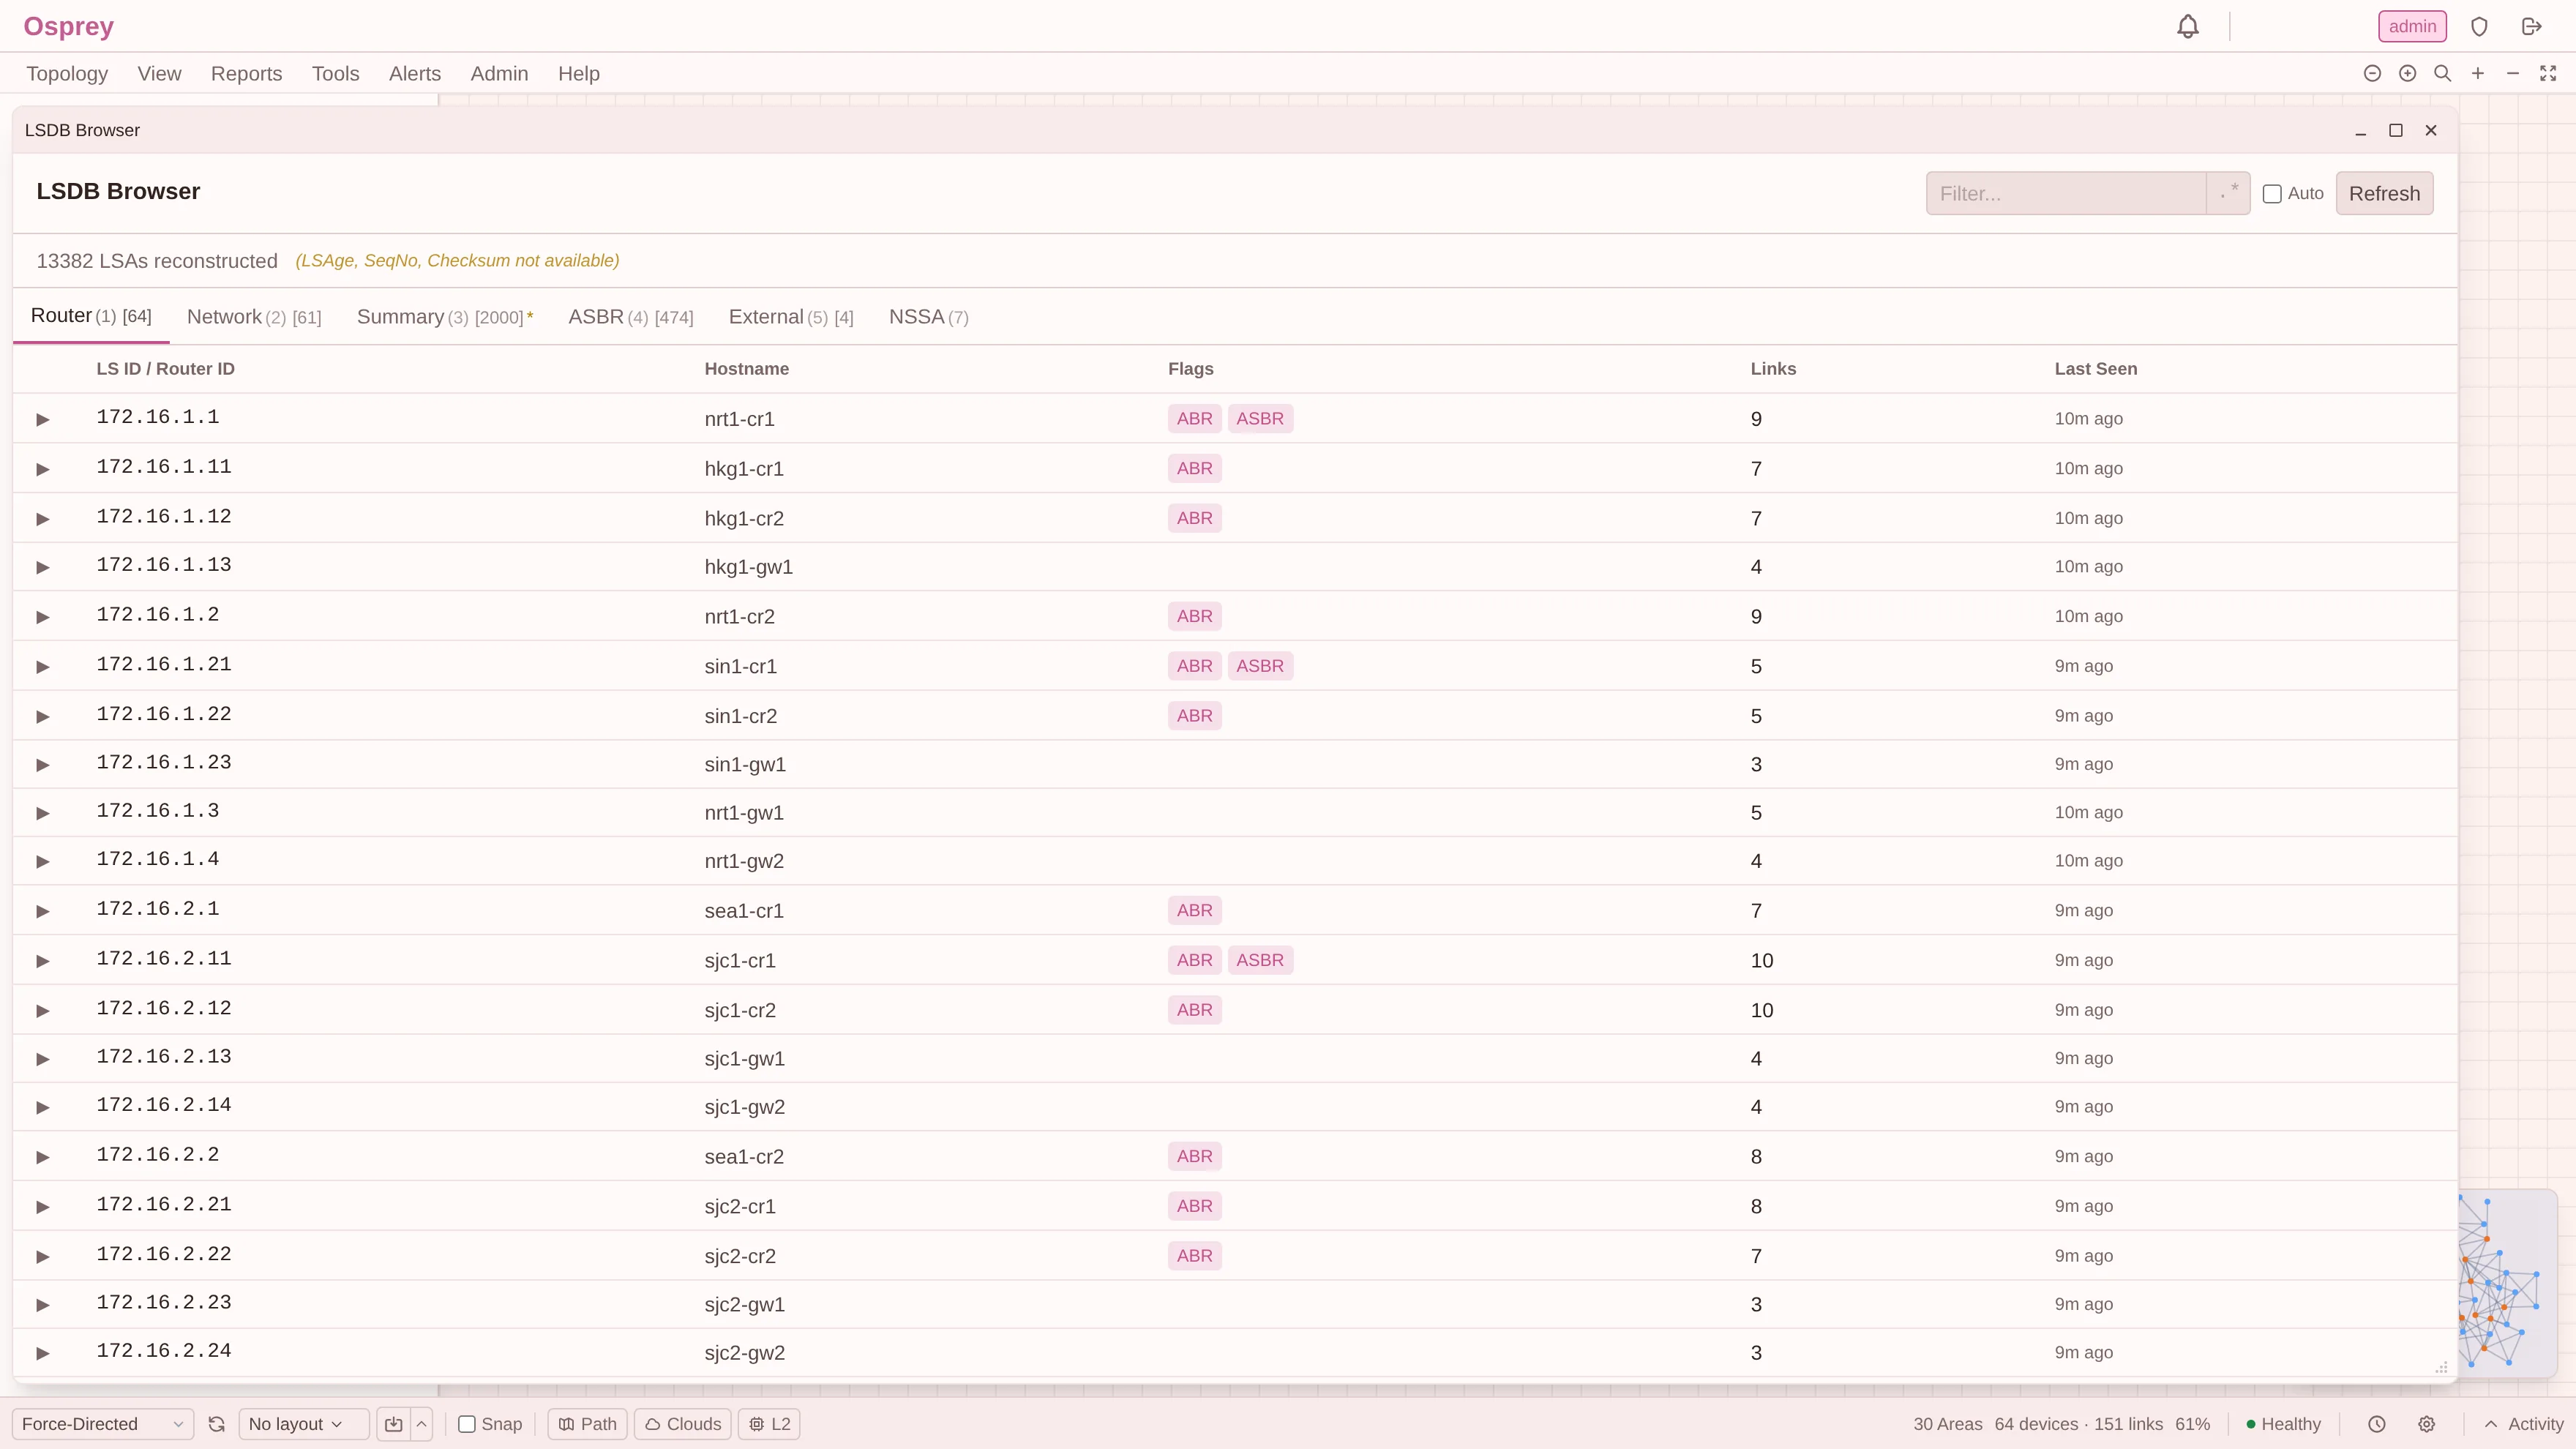Enable the Snap checkbox

click(x=467, y=1424)
